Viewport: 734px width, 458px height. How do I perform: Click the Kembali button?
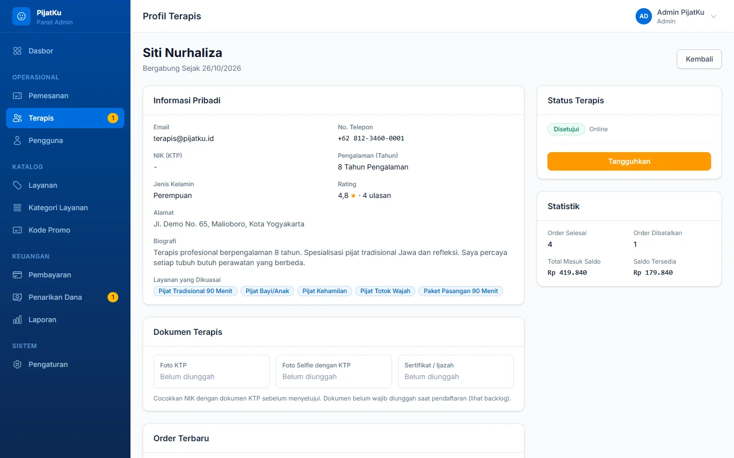pyautogui.click(x=699, y=59)
